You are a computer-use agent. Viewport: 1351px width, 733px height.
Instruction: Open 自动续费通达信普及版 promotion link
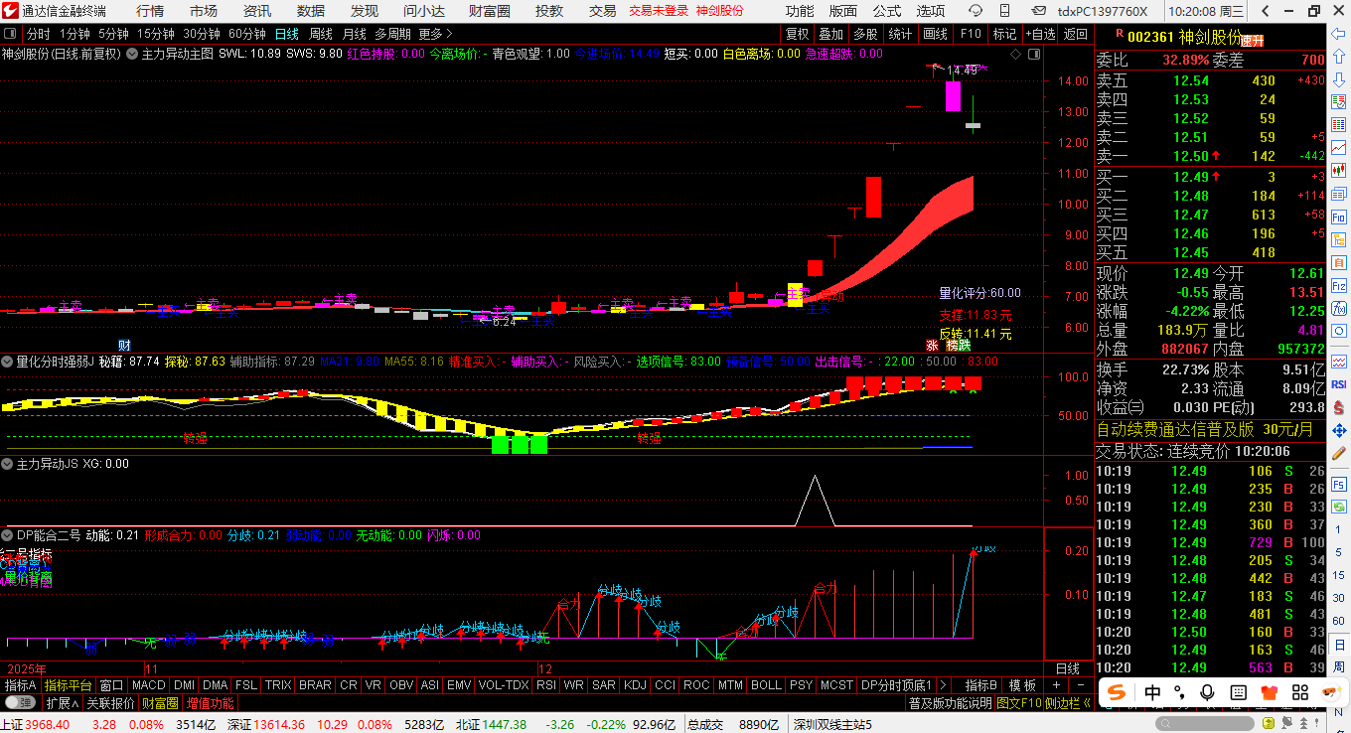point(1175,430)
